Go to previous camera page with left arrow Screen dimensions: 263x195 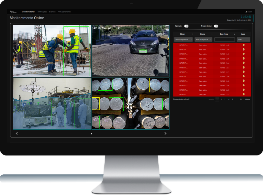[17, 134]
